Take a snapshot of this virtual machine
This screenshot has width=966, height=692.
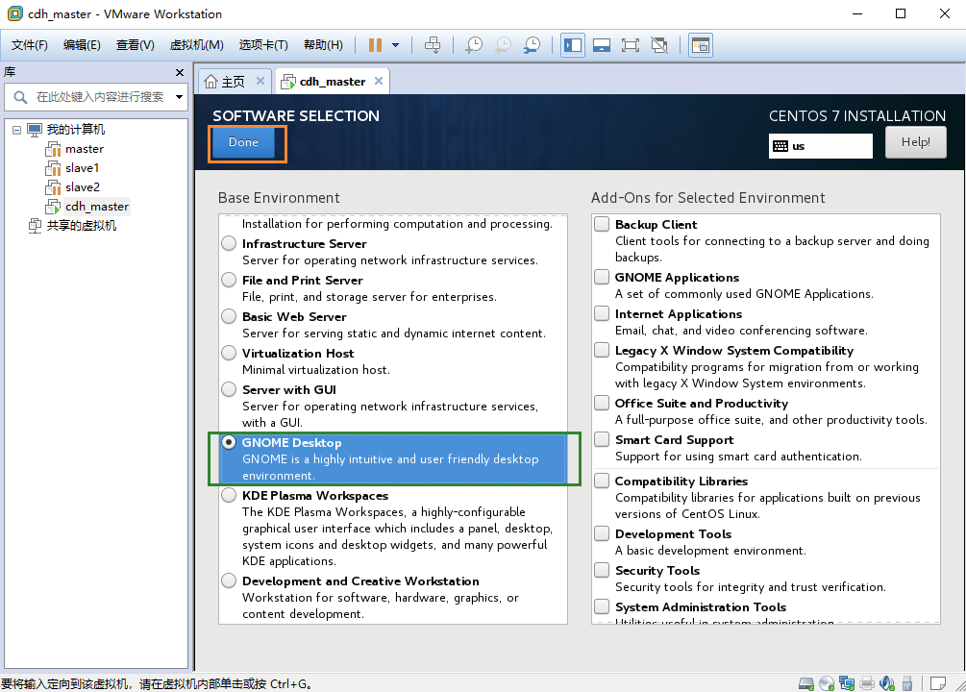[474, 45]
